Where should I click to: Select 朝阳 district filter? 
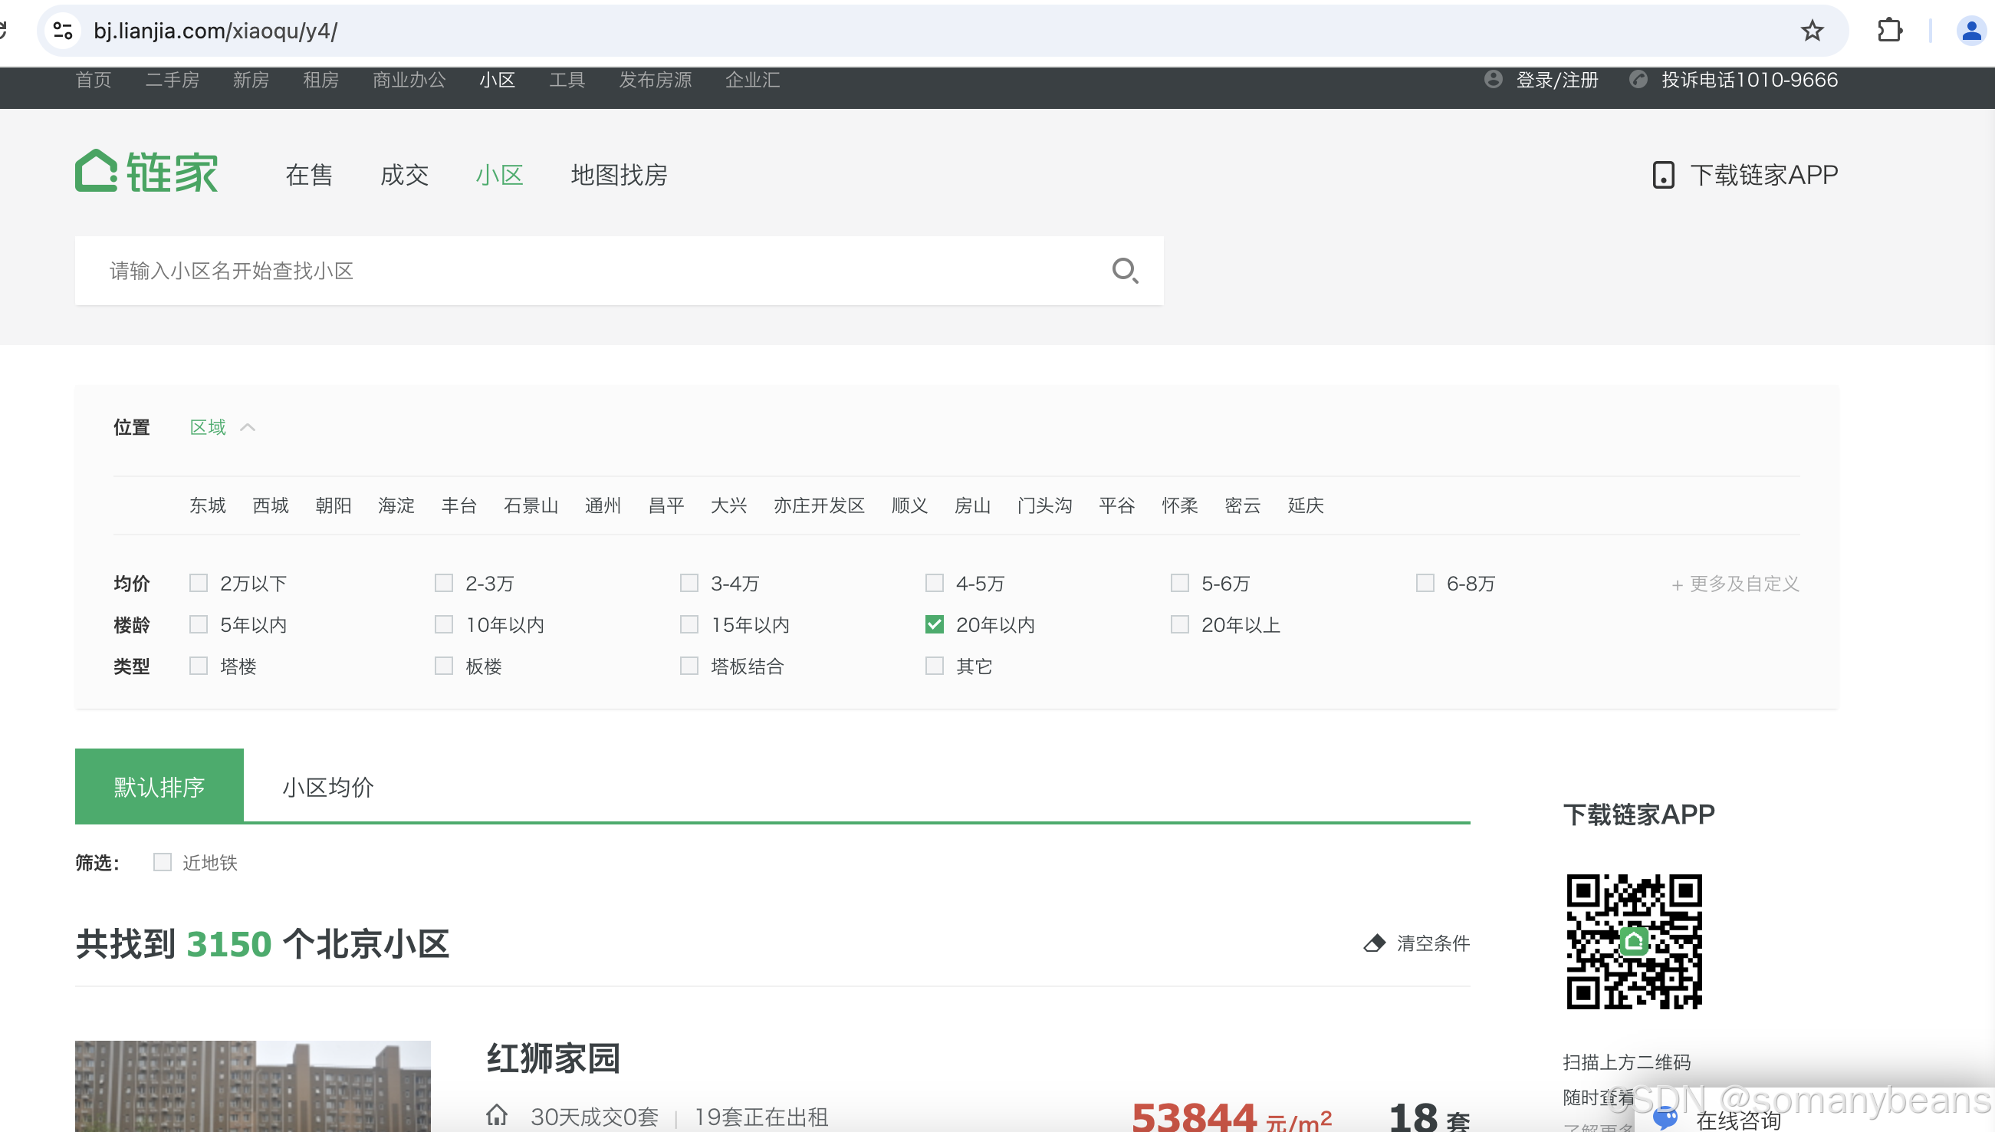tap(334, 505)
